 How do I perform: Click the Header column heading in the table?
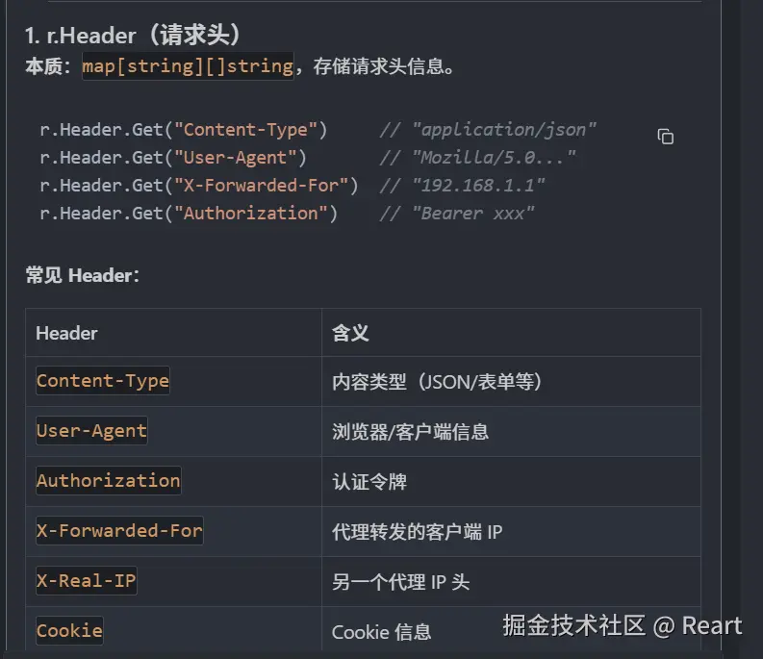point(66,334)
